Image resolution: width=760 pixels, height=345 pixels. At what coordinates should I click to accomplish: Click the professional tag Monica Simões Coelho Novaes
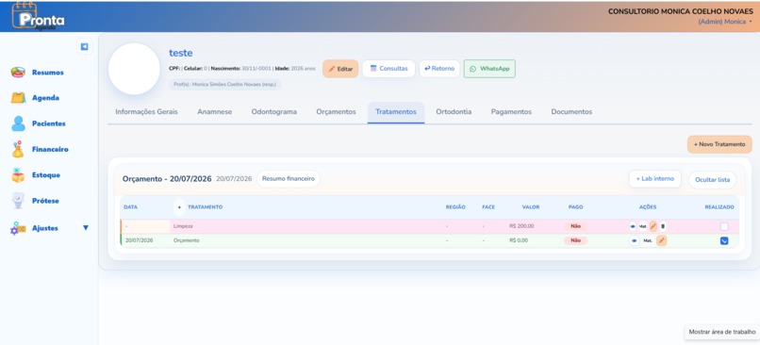pyautogui.click(x=225, y=84)
